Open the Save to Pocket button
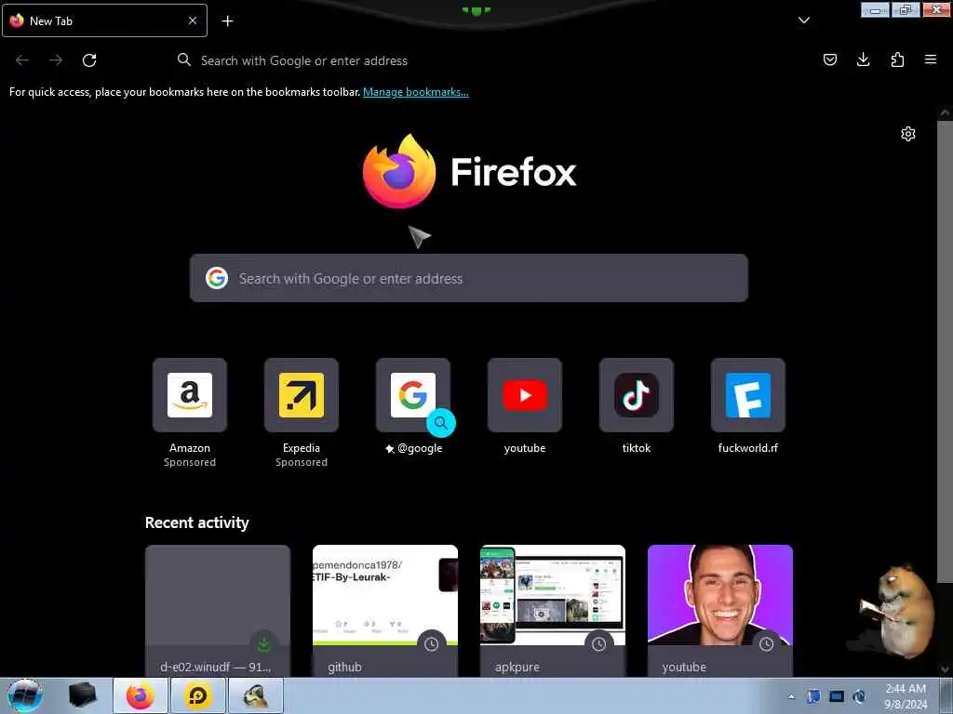The height and width of the screenshot is (714, 953). pyautogui.click(x=829, y=59)
